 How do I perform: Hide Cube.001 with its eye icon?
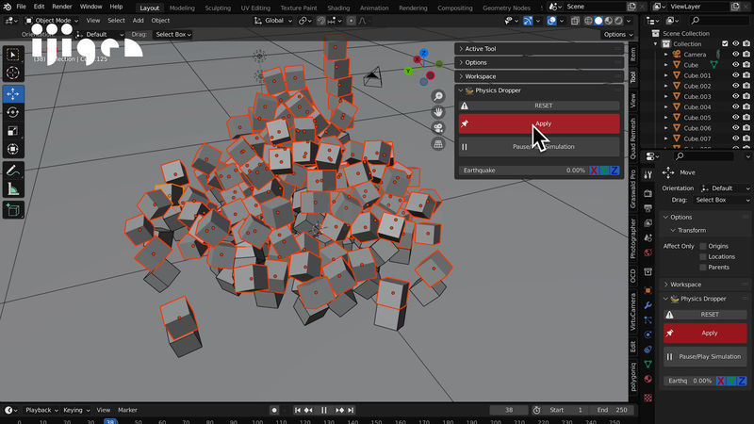pos(736,75)
